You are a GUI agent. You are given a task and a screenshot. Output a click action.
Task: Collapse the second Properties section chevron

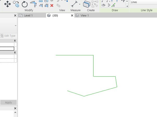coord(15,53)
